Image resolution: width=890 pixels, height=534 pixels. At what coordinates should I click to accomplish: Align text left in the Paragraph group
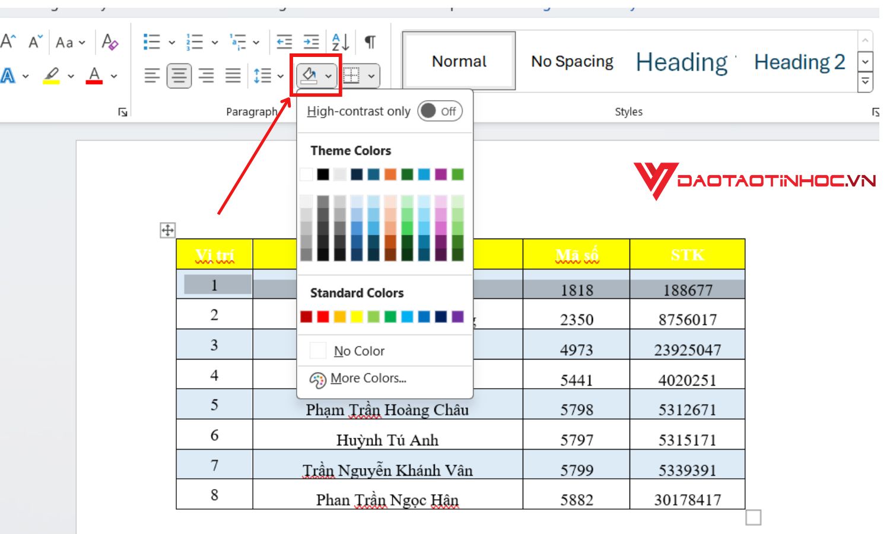click(x=152, y=76)
